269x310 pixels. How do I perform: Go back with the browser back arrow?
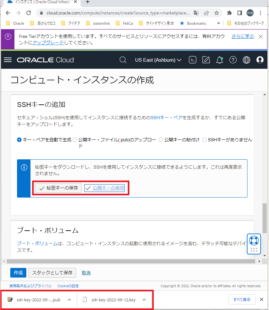point(8,13)
